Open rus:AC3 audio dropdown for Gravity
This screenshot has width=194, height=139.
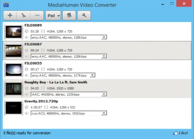click(69, 113)
